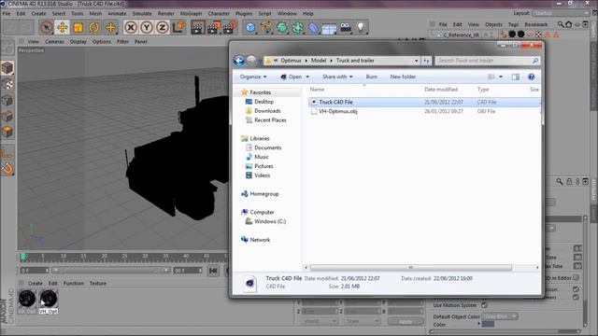This screenshot has width=598, height=336.
Task: Open the Default Object Color dropdown
Action: pos(500,316)
